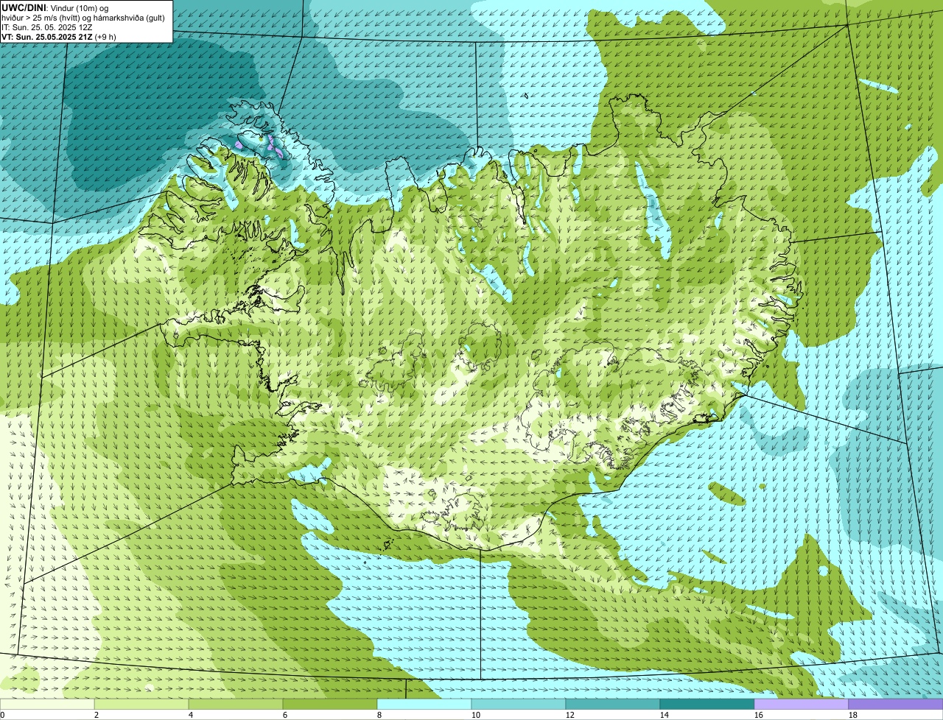The width and height of the screenshot is (943, 720).
Task: Click the lavender 16–18 m/s legend swatch
Action: [802, 705]
